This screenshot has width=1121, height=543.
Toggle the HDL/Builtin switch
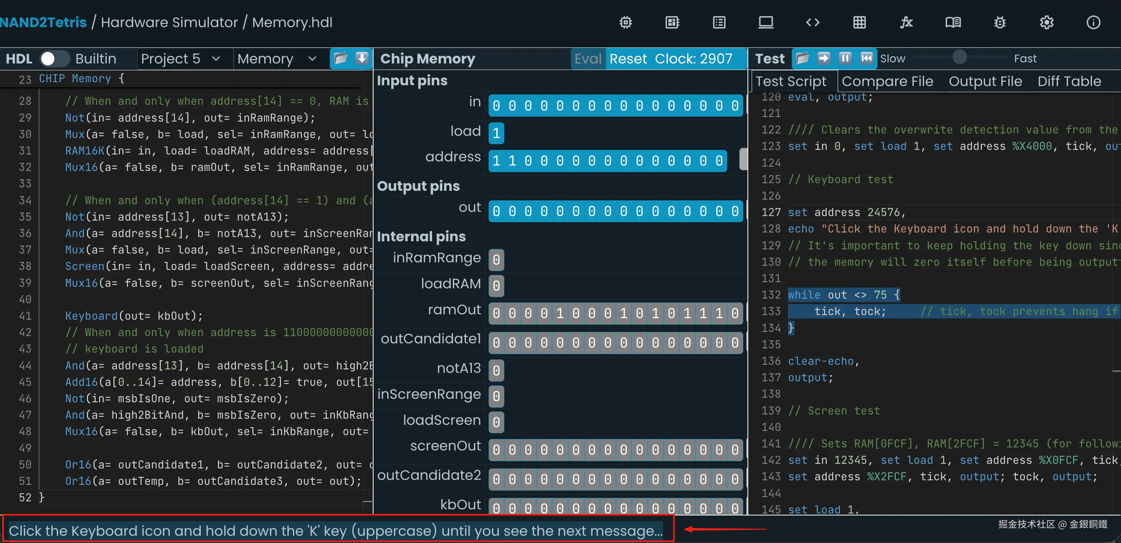54,59
